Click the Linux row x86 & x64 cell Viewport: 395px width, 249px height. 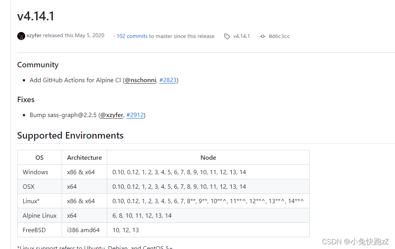(x=84, y=201)
